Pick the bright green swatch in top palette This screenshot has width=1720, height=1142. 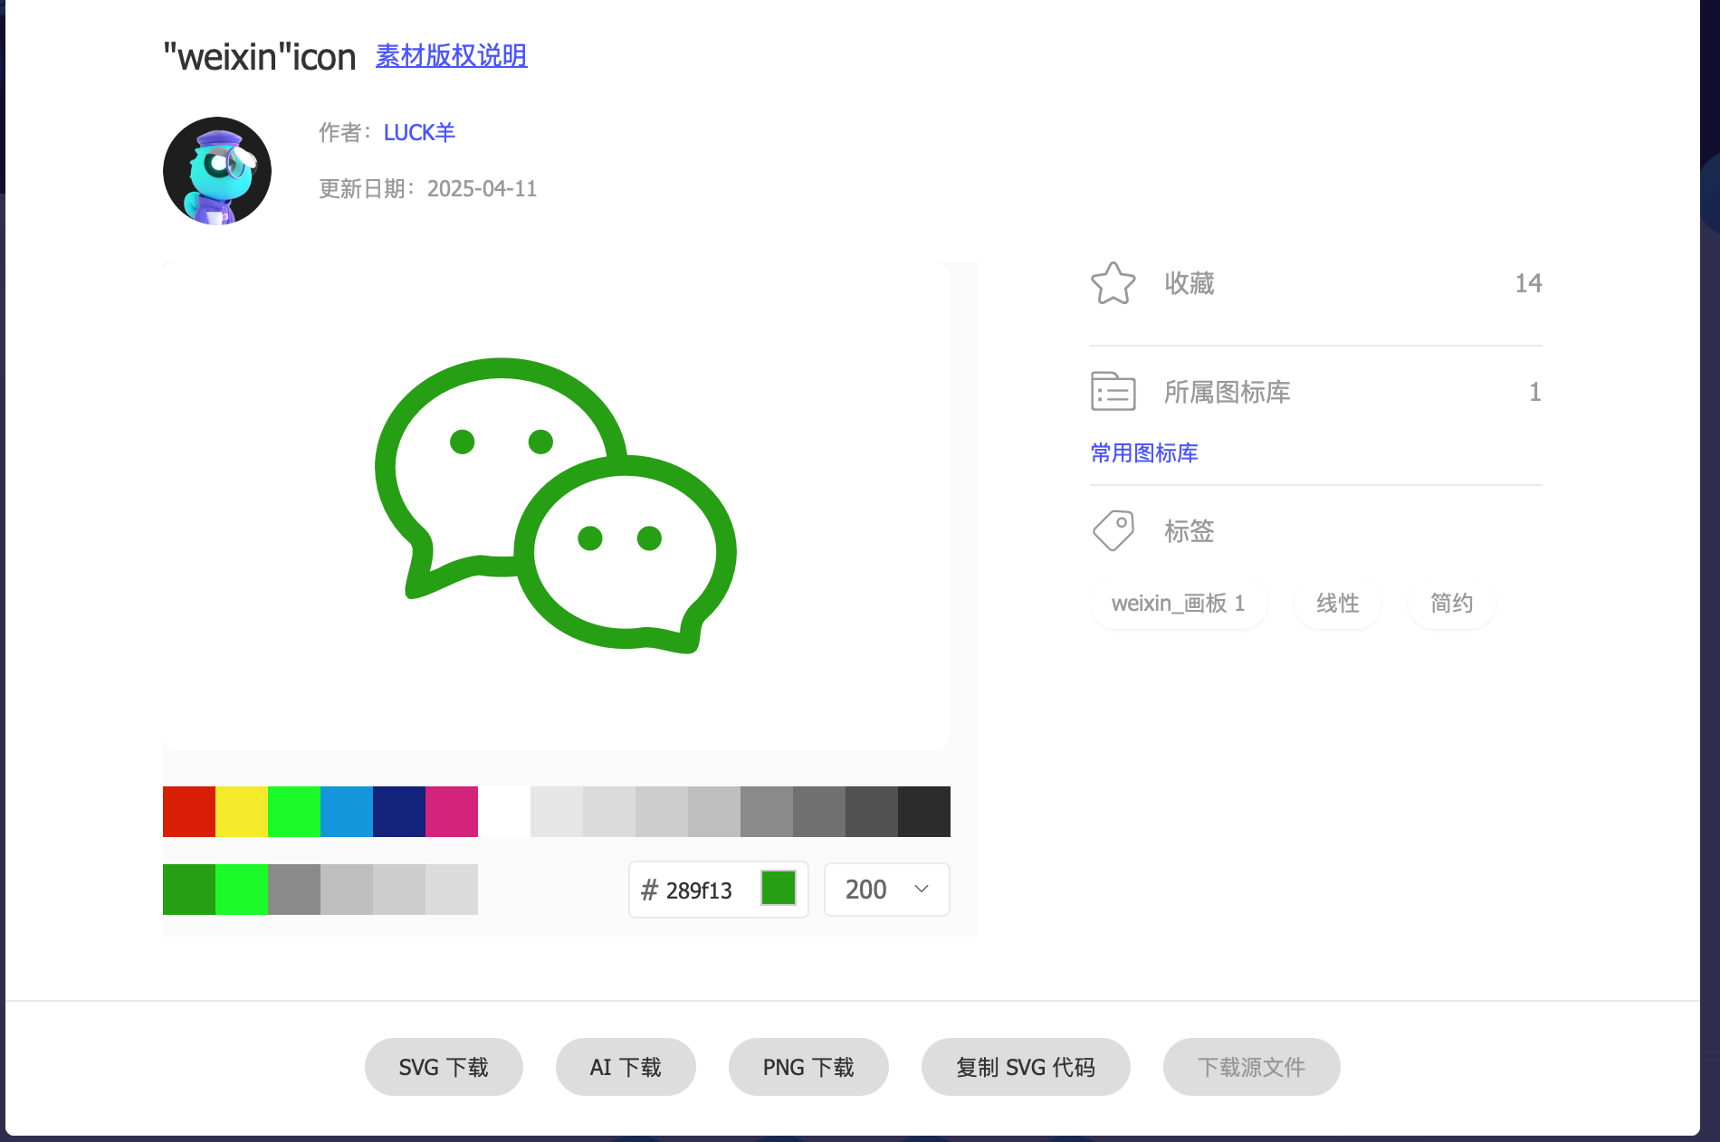tap(294, 812)
